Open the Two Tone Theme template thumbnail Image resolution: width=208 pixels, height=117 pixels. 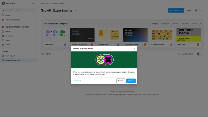coord(188,35)
